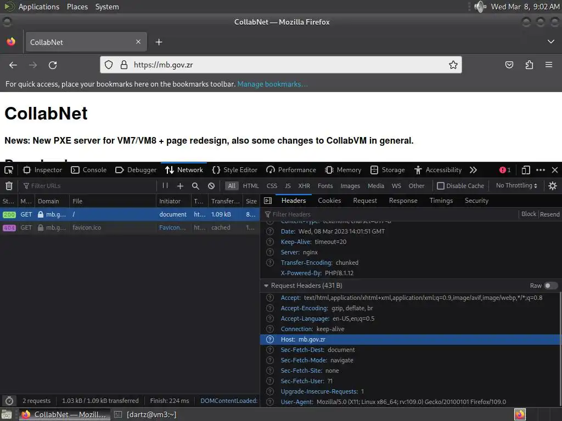
Task: Open DevTools three-dot options menu
Action: tap(541, 170)
